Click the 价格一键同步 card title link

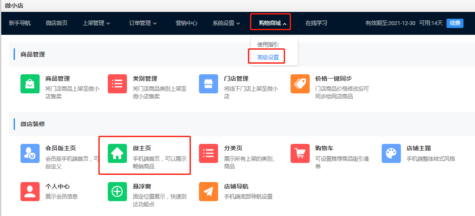[334, 79]
